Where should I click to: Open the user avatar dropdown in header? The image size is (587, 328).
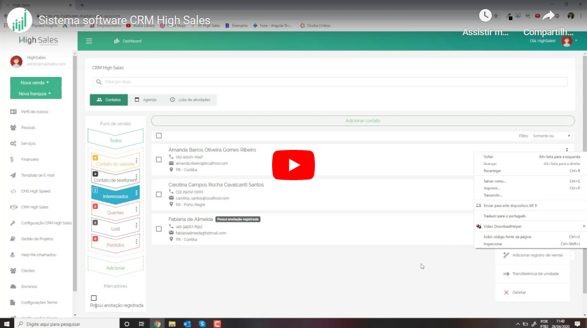(x=569, y=41)
